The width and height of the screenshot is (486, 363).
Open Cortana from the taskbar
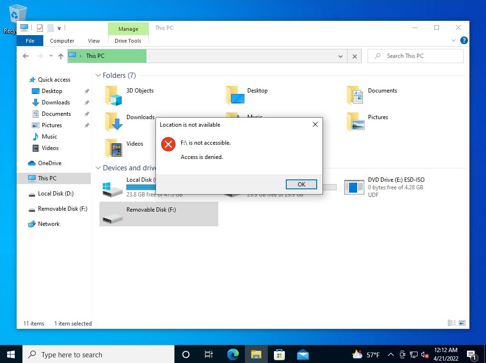point(185,354)
